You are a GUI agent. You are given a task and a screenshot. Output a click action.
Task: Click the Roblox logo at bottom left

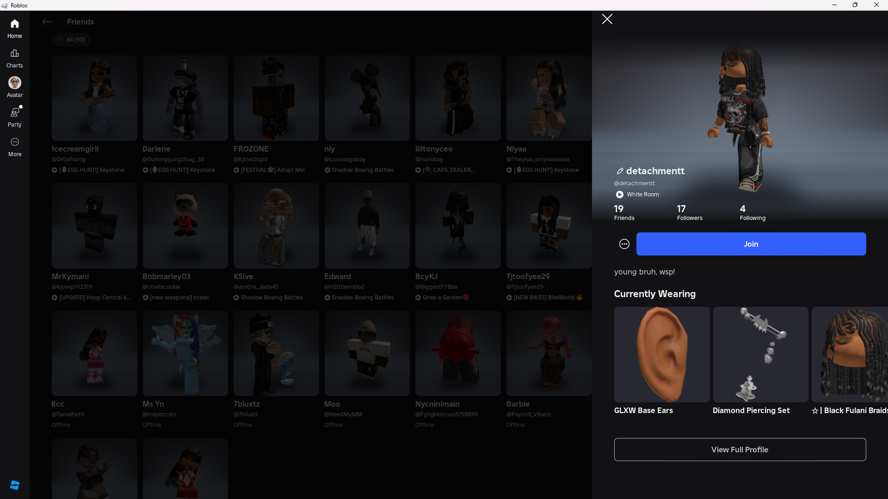pos(15,485)
